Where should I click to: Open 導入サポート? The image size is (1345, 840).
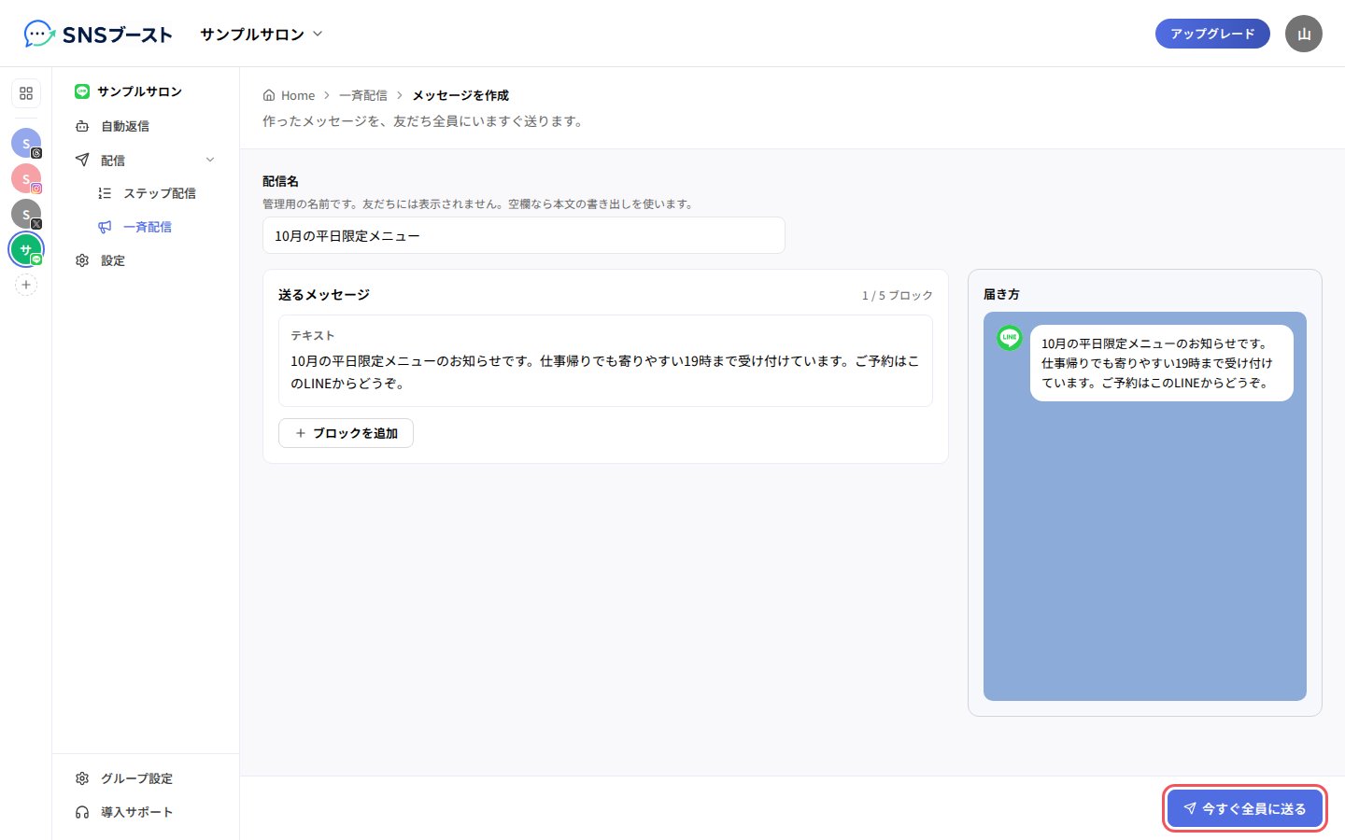point(146,812)
